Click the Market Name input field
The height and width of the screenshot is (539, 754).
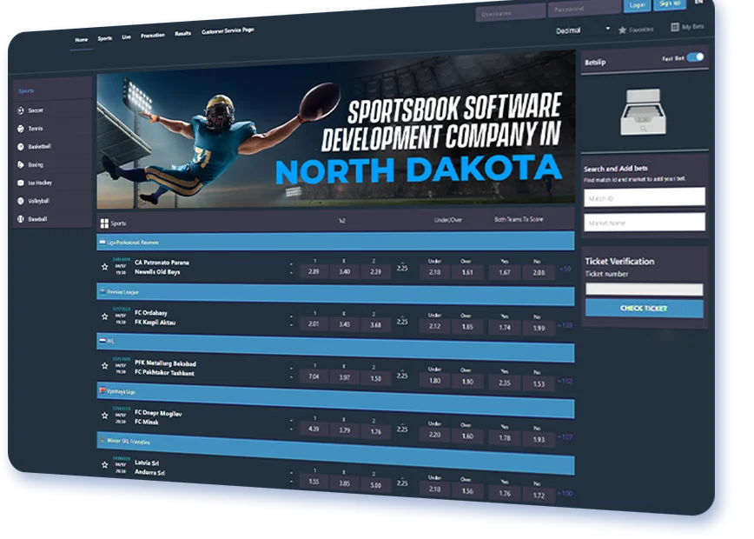tap(645, 223)
